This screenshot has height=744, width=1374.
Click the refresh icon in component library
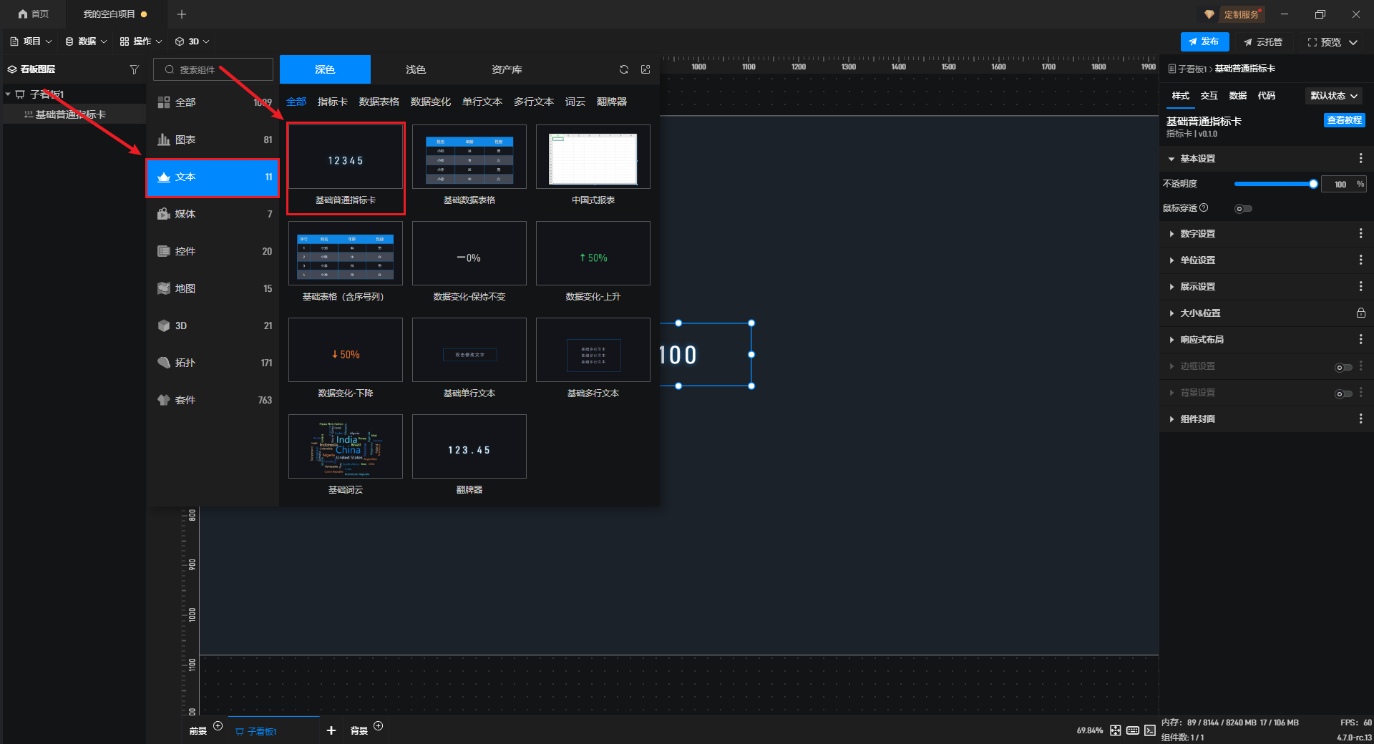624,69
